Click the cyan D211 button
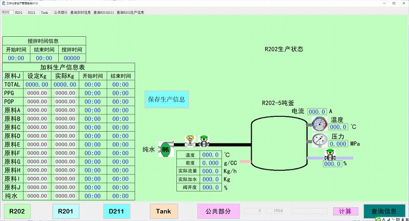This screenshot has width=409, height=221. tap(117, 211)
